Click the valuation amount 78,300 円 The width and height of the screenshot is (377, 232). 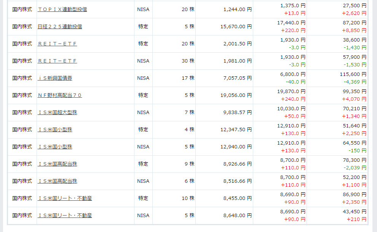[x=355, y=160]
